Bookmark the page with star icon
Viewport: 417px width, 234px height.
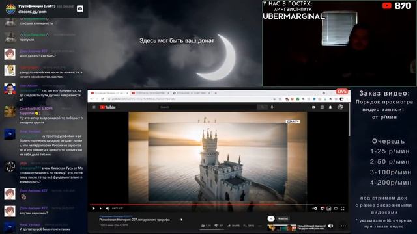click(280, 99)
